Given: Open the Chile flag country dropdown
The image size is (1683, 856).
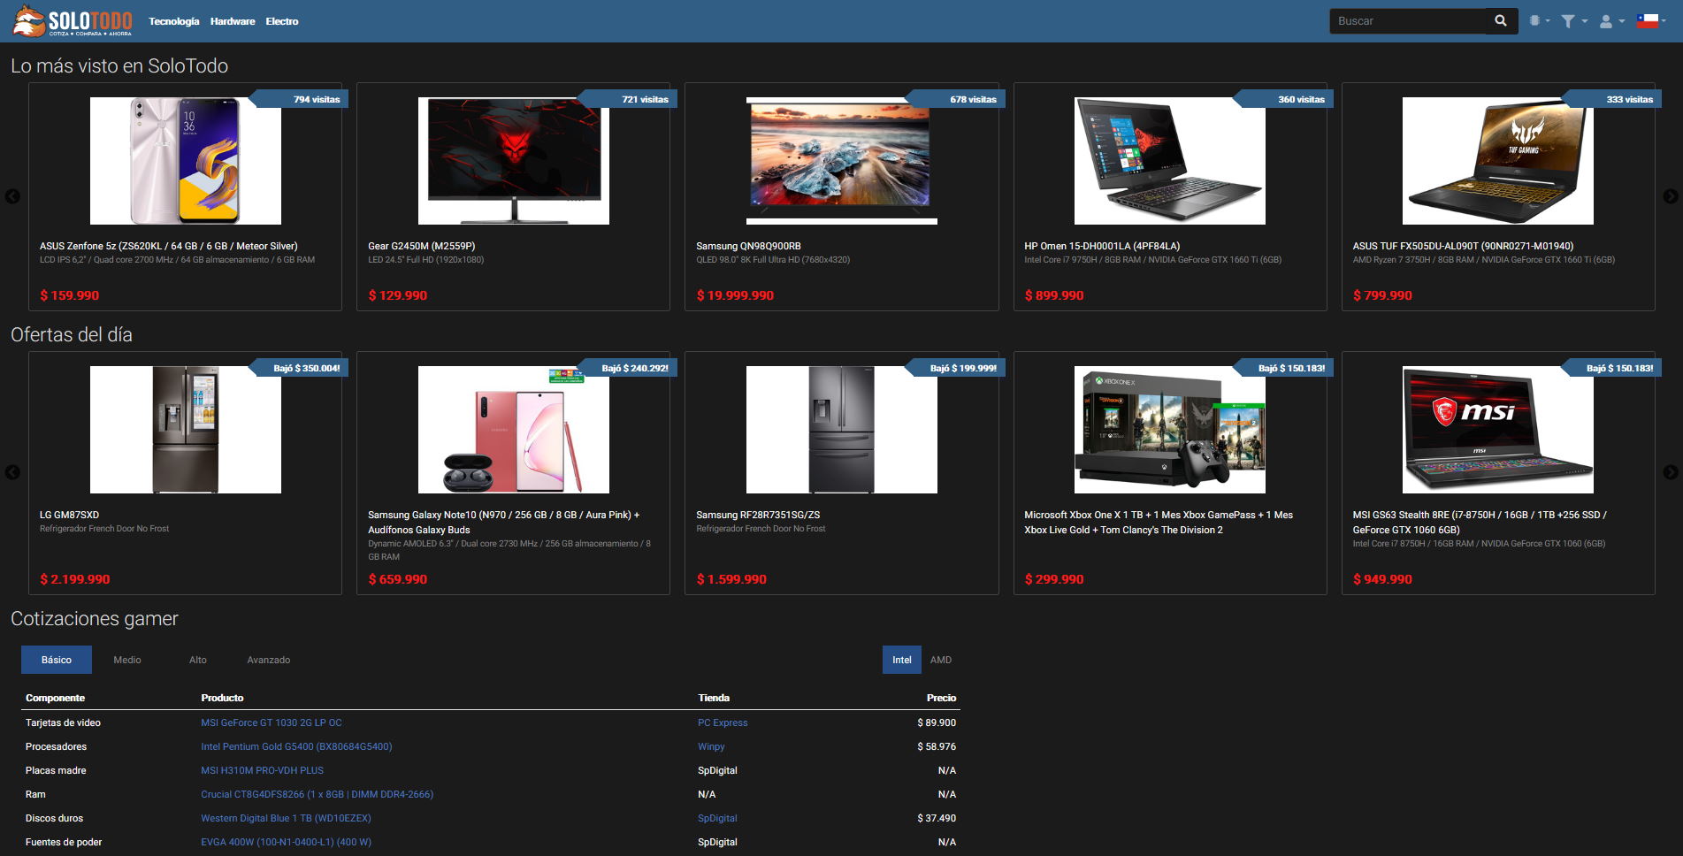Looking at the screenshot, I should point(1651,21).
